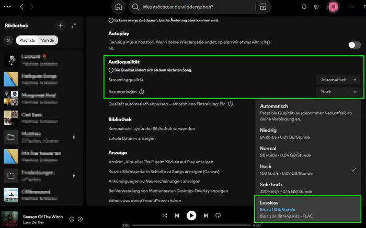Viewport: 366px width, 228px height.
Task: Select the Von dir filter chip
Action: click(48, 40)
